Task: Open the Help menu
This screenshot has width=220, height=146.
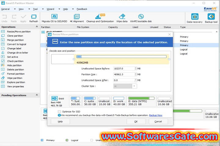Action: [65, 9]
